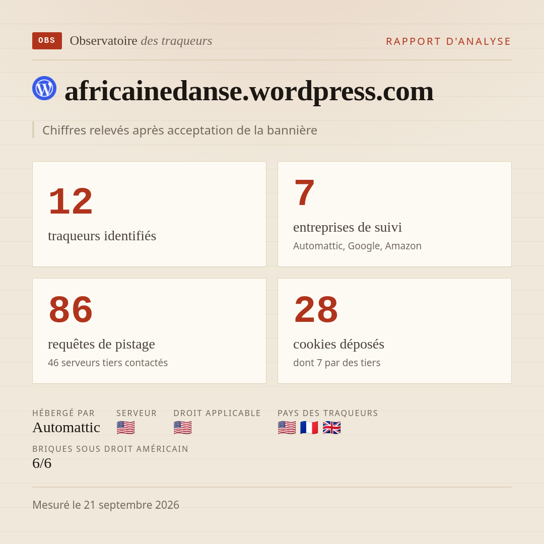
Task: Click Automattic, Google, Amazon company list
Action: pos(357,246)
